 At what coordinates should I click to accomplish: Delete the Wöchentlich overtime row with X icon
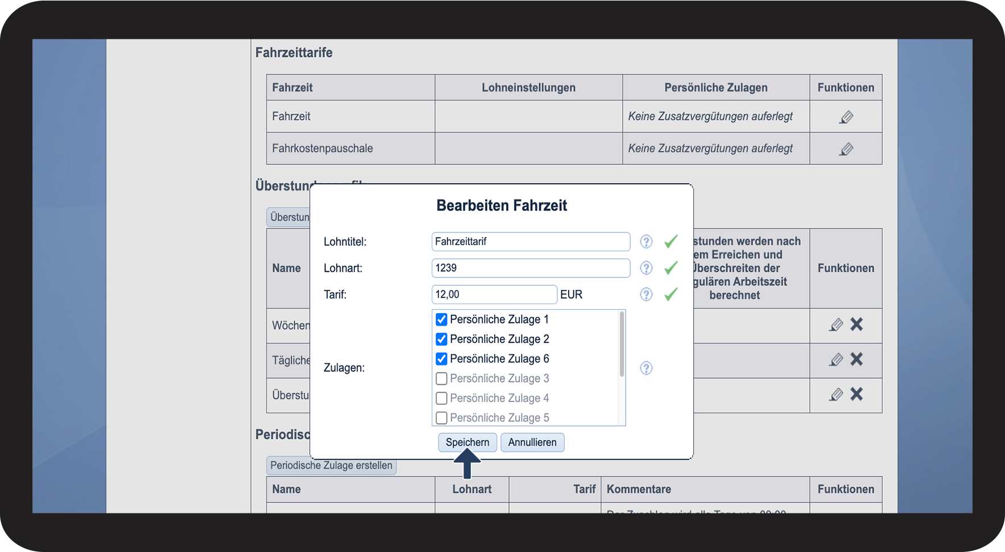(857, 325)
